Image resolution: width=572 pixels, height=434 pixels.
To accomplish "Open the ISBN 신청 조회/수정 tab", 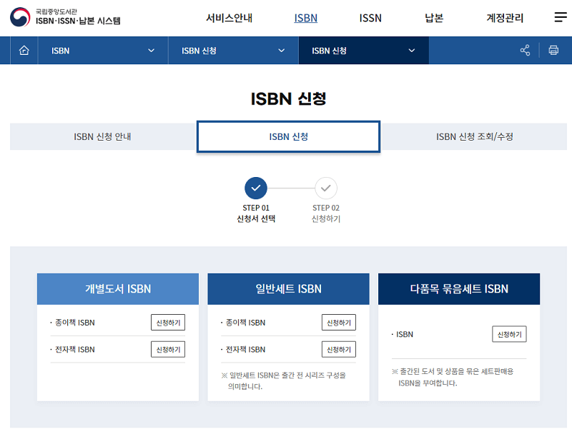I will click(473, 136).
